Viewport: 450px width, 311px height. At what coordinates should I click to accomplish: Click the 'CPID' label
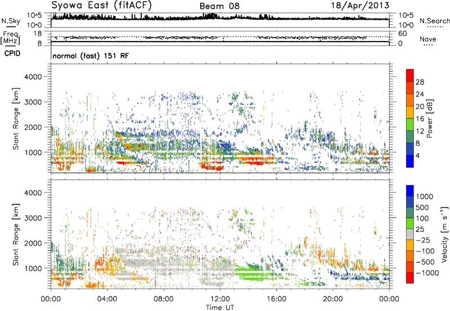pos(12,53)
